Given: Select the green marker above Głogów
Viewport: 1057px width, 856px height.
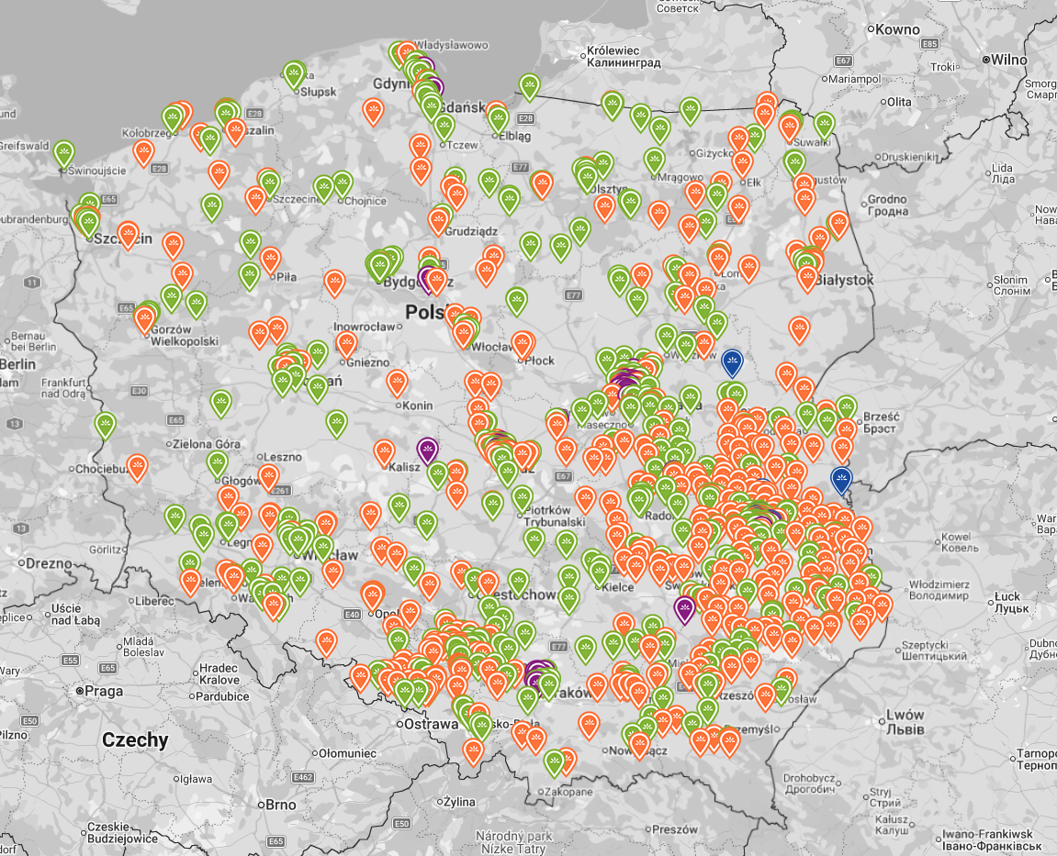Looking at the screenshot, I should coord(217,465).
